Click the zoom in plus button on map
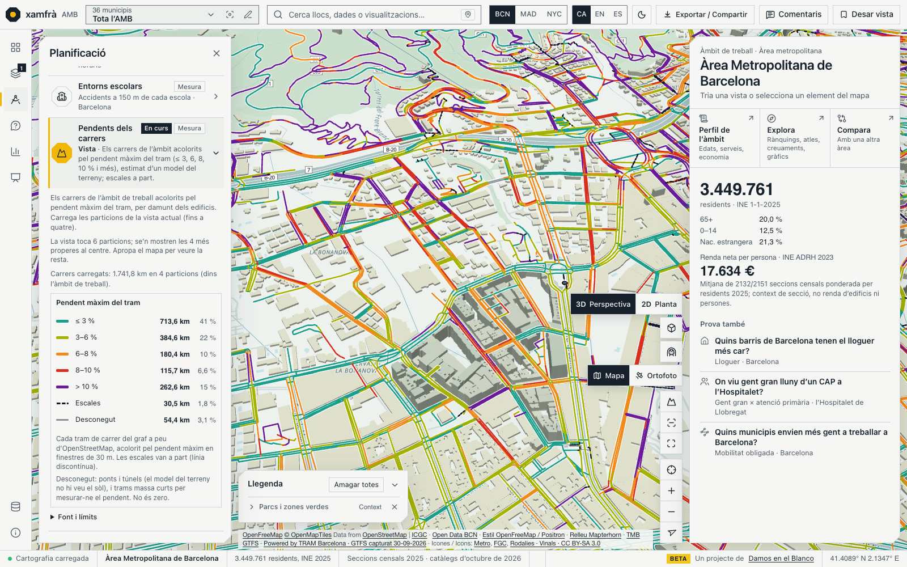The width and height of the screenshot is (907, 567). (x=671, y=491)
